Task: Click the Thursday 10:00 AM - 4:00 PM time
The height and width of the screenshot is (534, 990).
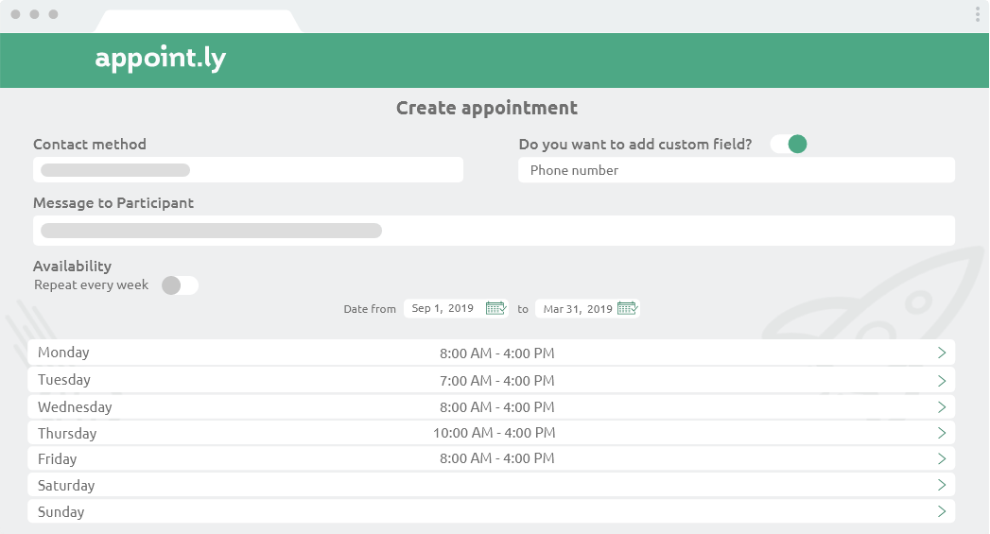Action: [495, 433]
